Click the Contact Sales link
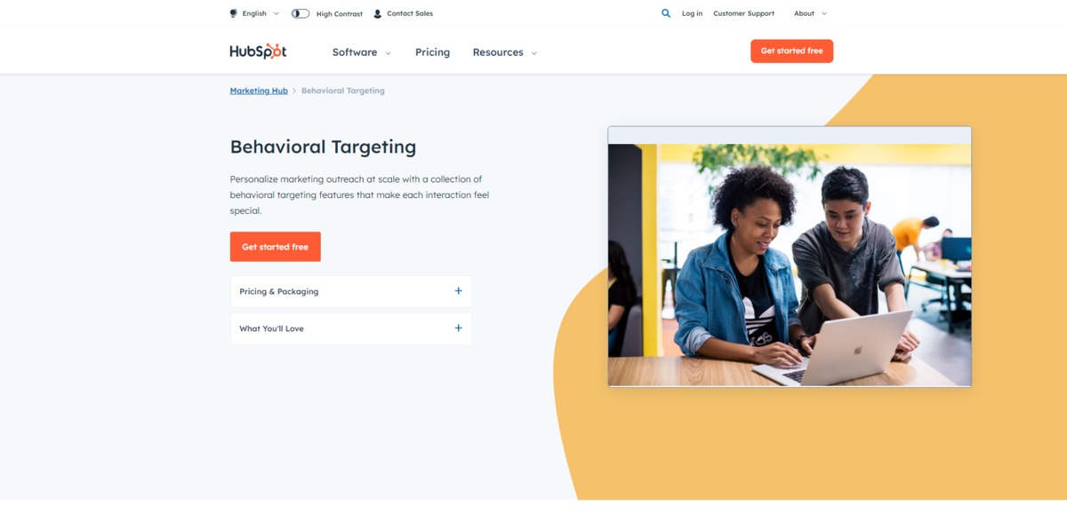The width and height of the screenshot is (1067, 530). point(410,13)
